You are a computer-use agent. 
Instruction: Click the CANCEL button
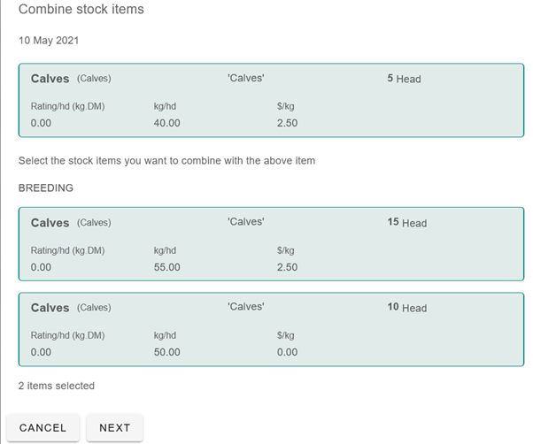[x=42, y=428]
